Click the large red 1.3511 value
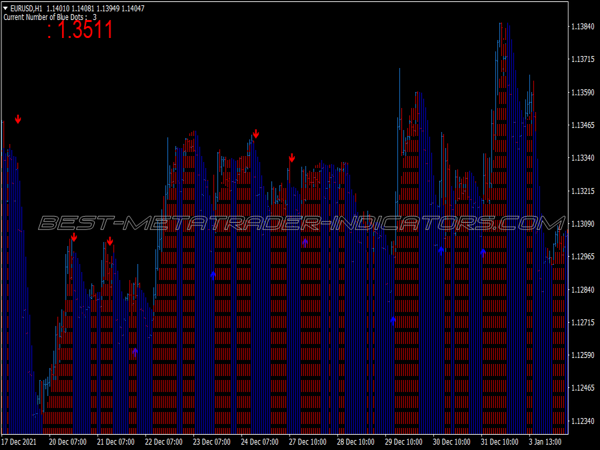The width and height of the screenshot is (600, 450). [85, 30]
